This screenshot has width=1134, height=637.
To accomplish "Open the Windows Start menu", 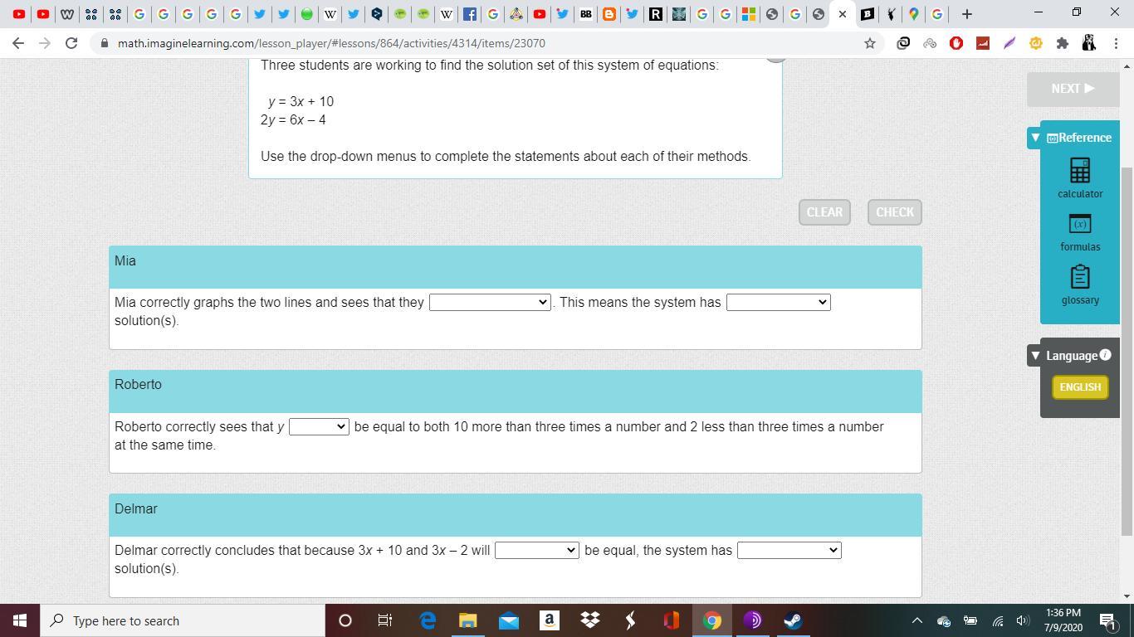I will (20, 620).
